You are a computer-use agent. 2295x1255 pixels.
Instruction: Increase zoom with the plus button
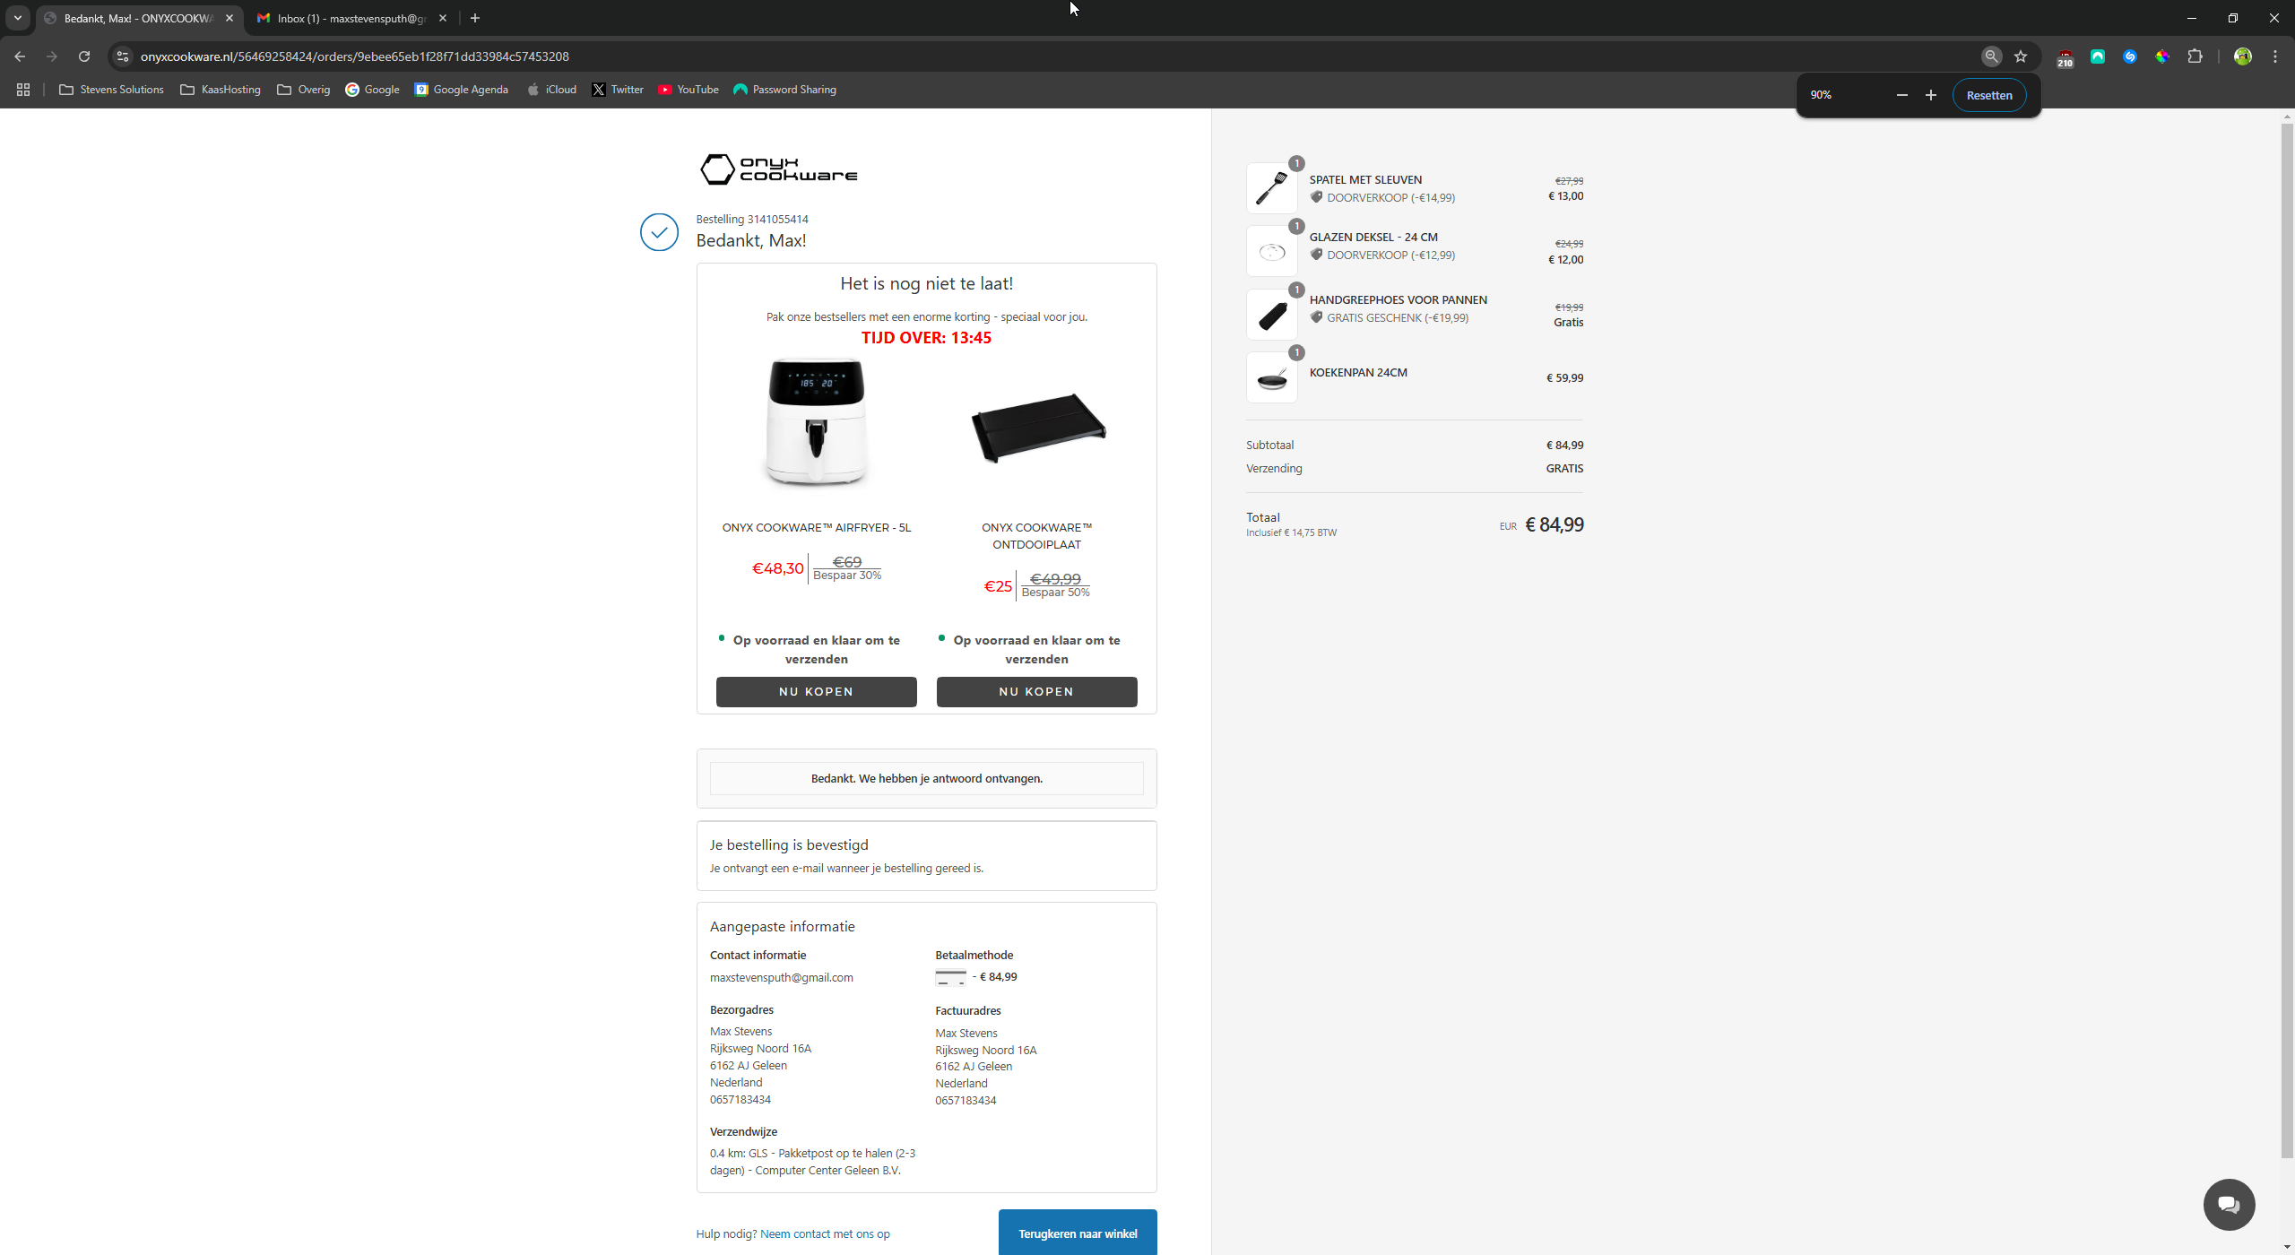pos(1931,95)
